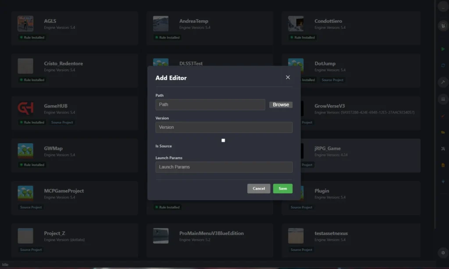Image resolution: width=449 pixels, height=269 pixels.
Task: Click the yellow folder icon in sidebar
Action: pos(442,132)
